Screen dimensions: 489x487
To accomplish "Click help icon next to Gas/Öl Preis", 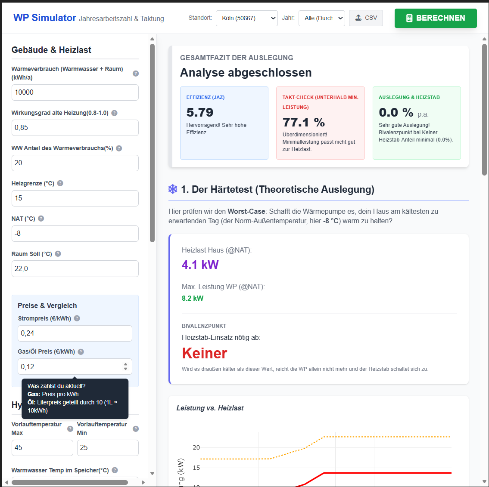I will (x=81, y=351).
